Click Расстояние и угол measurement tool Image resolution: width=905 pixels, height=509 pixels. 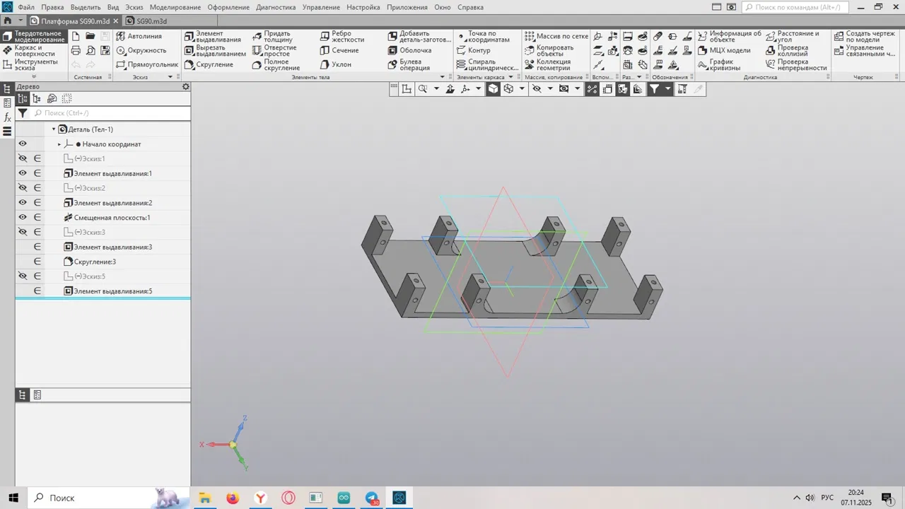pyautogui.click(x=793, y=36)
